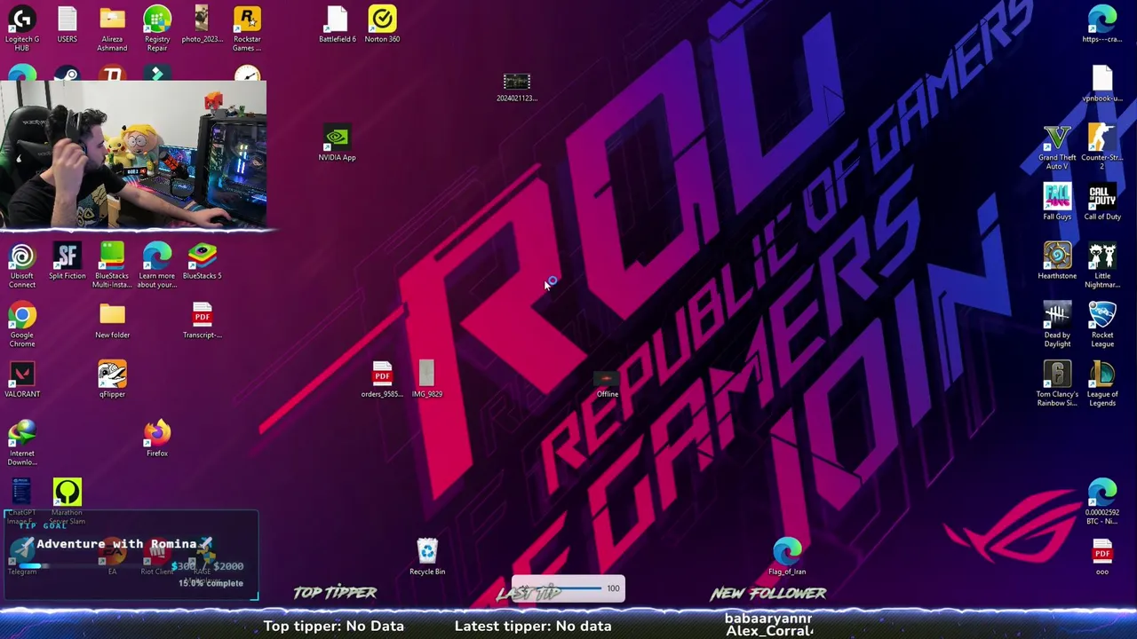1137x639 pixels.
Task: Launch the League of Legends shortcut
Action: pos(1101,383)
